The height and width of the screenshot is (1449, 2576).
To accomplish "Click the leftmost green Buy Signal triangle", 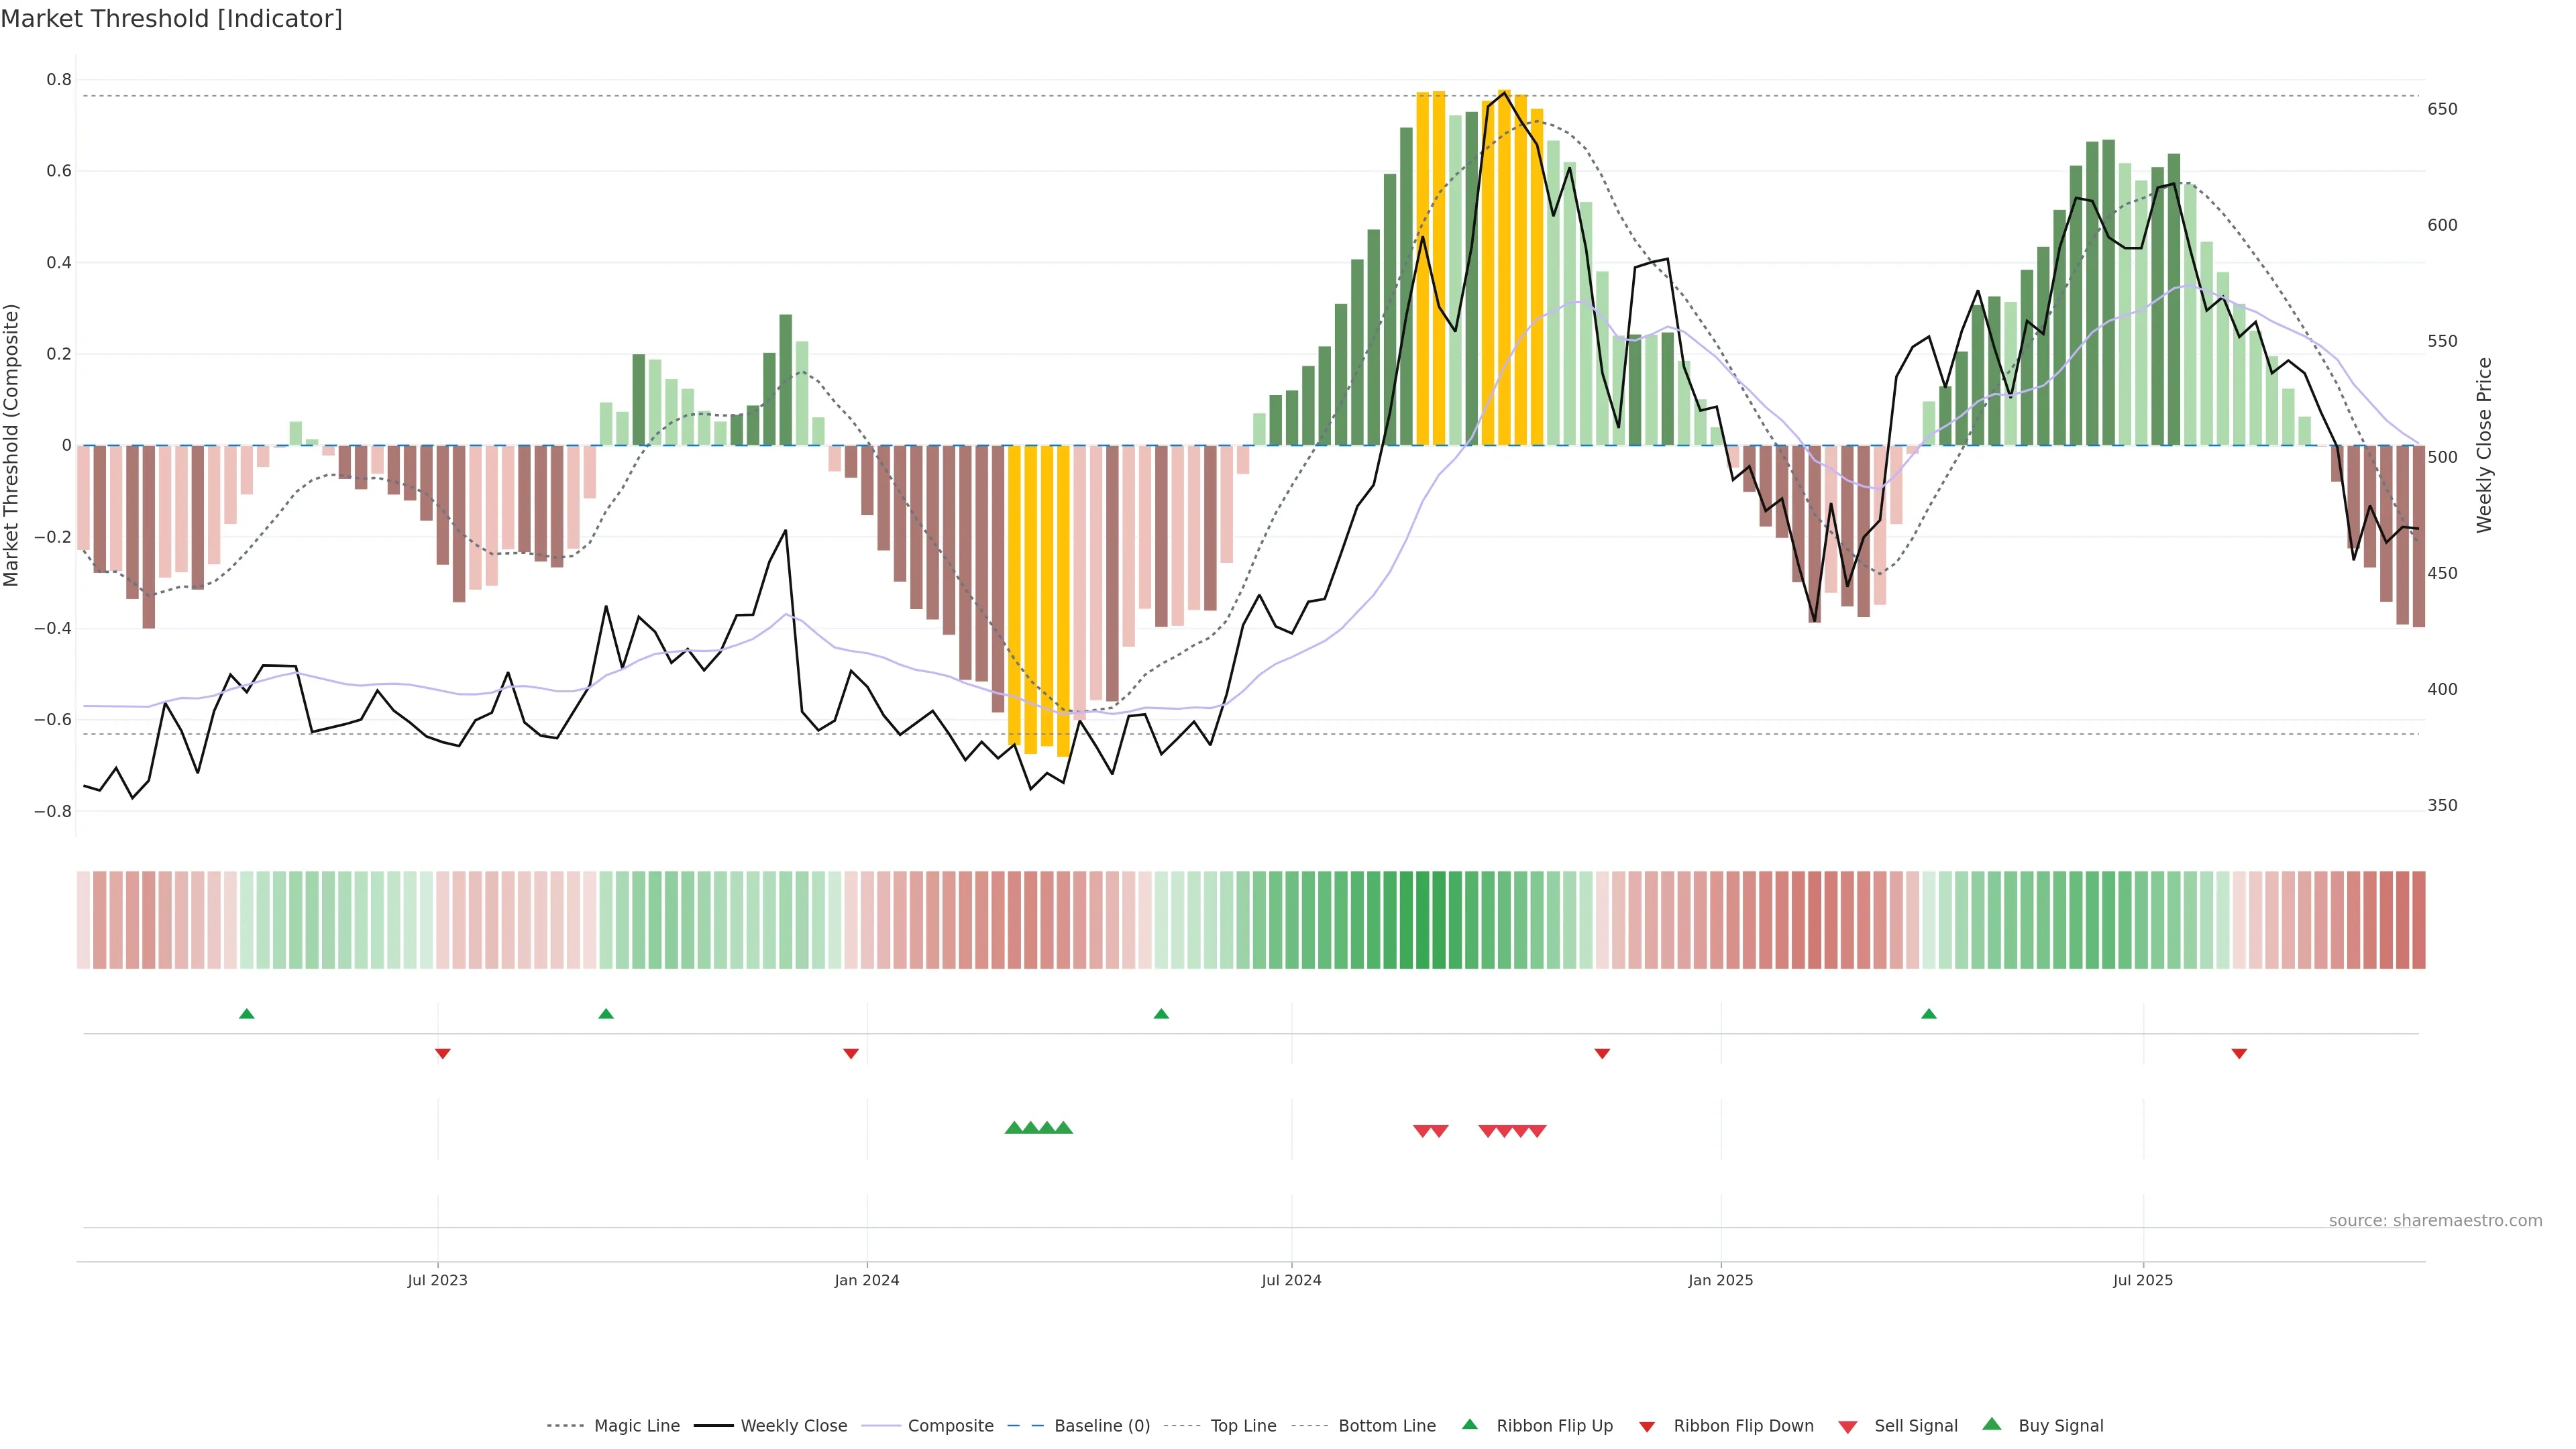I will tap(1013, 1128).
